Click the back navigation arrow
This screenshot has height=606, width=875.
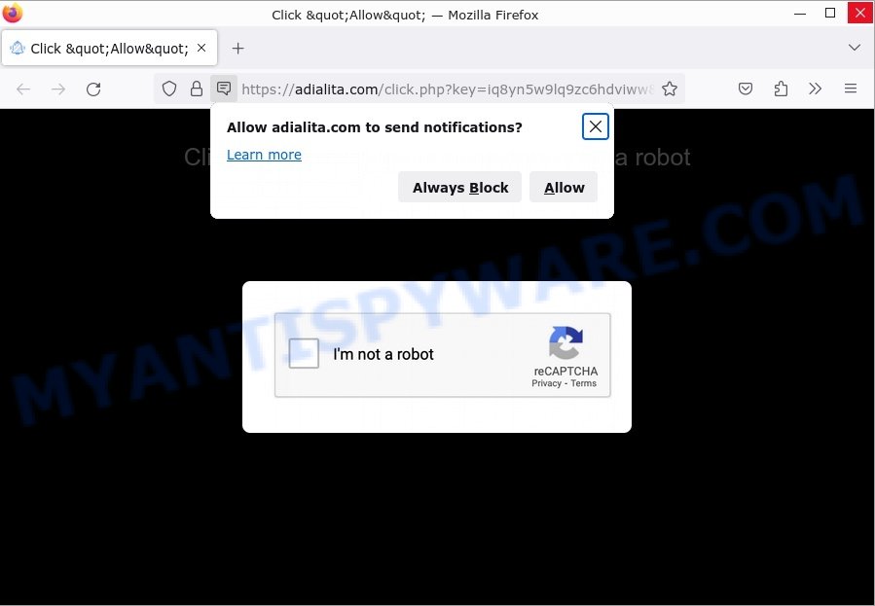point(23,89)
